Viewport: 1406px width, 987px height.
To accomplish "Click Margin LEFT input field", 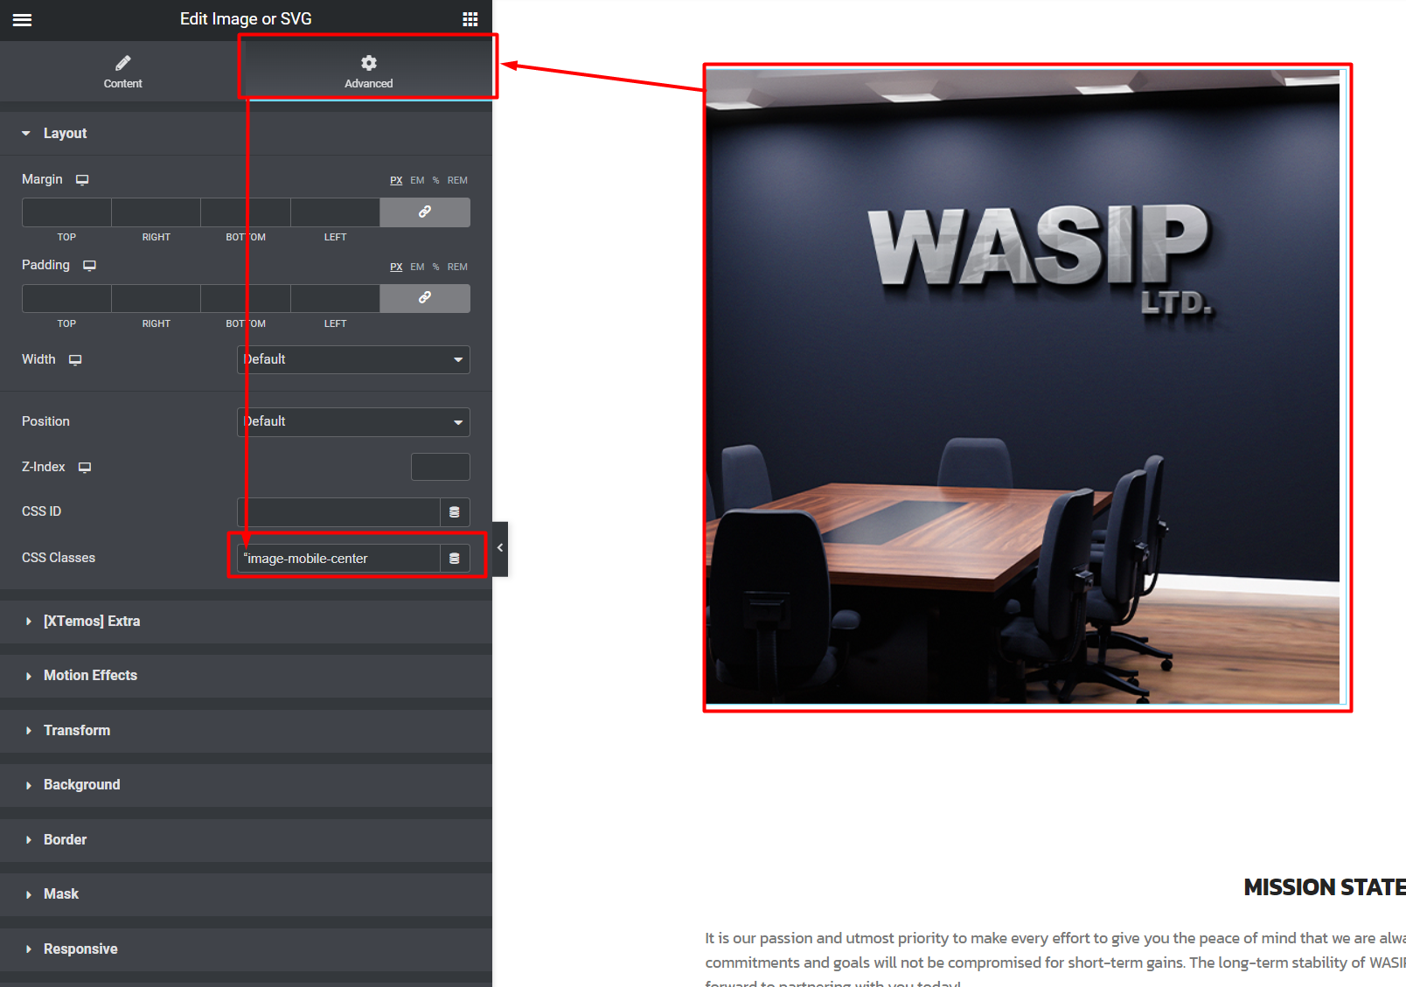I will tap(335, 212).
